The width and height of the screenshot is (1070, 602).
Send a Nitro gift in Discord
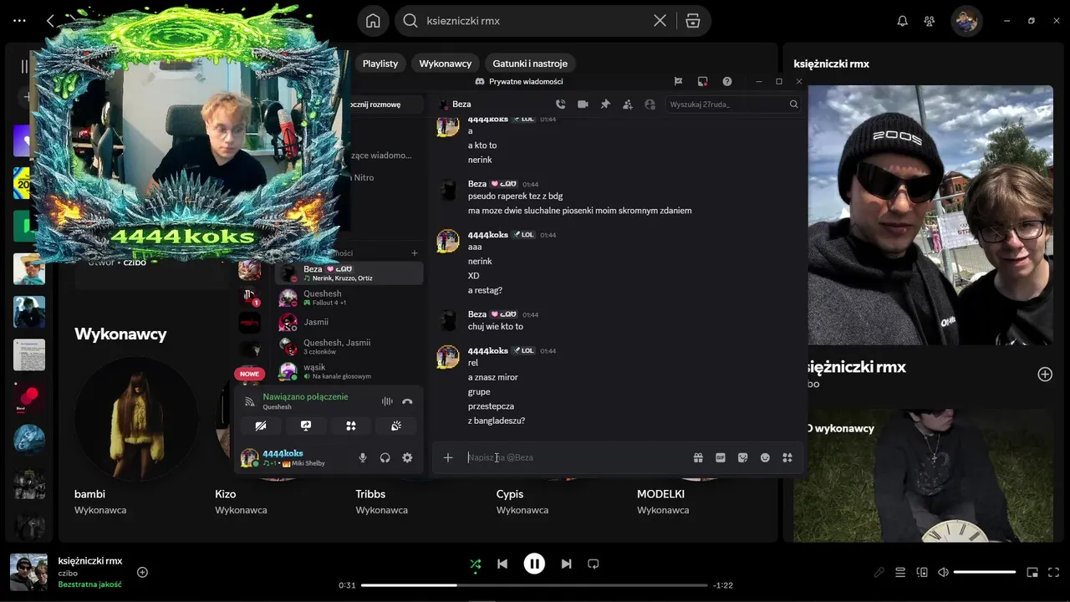click(x=698, y=457)
